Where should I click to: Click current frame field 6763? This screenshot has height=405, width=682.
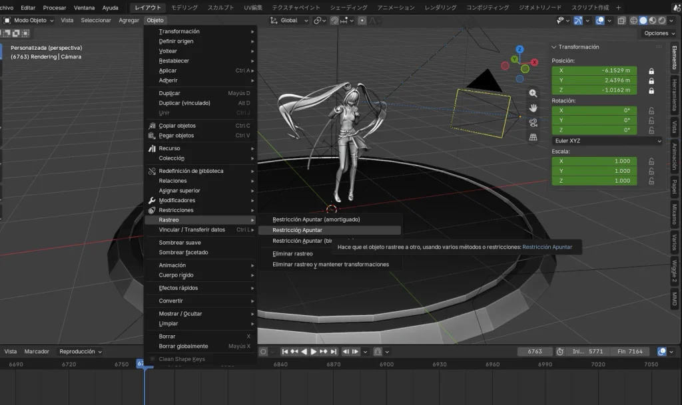pyautogui.click(x=535, y=352)
